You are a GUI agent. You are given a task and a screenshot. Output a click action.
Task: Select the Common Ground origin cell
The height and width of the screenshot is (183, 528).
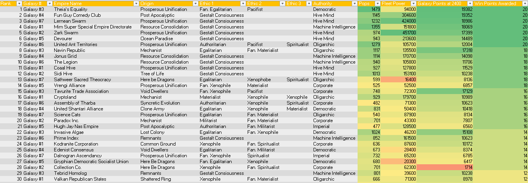pyautogui.click(x=169, y=144)
